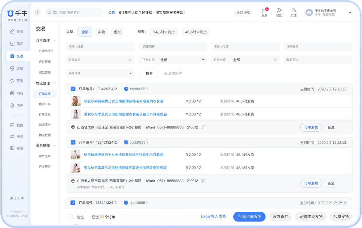This screenshot has width=362, height=228.
Task: Toggle the 全选 checkbox at bottom
Action: pyautogui.click(x=71, y=217)
